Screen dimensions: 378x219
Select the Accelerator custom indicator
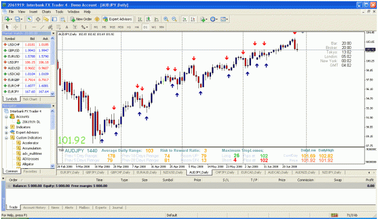point(30,143)
